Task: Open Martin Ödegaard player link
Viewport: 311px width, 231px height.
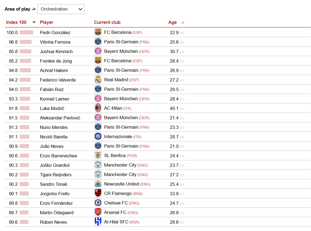Action: tap(57, 213)
